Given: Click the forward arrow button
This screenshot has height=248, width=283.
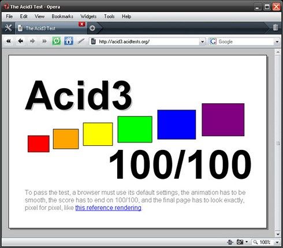Looking at the screenshot, I should coord(32,41).
